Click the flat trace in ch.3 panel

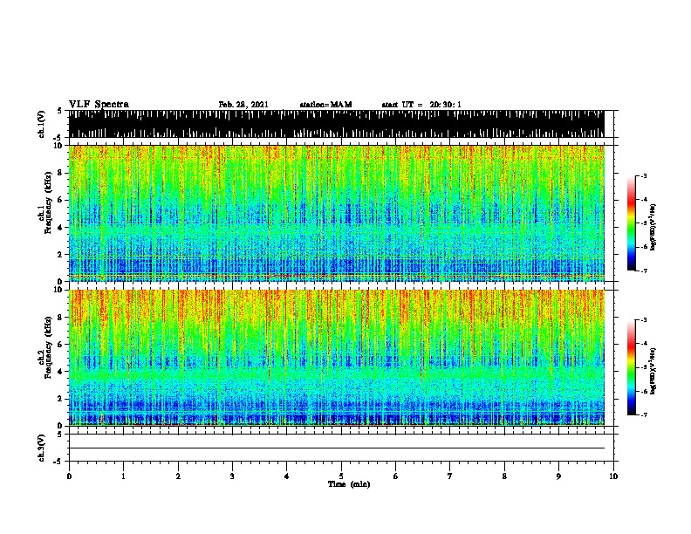[x=336, y=448]
